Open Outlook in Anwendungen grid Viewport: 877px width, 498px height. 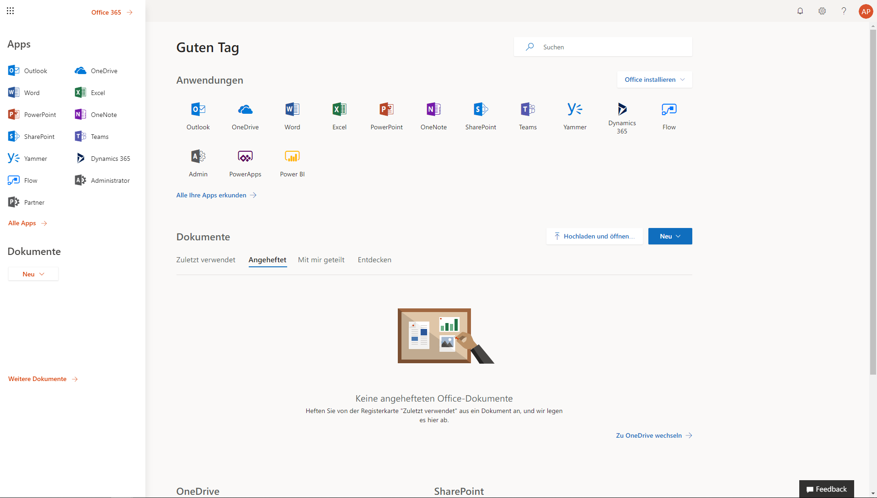pyautogui.click(x=198, y=117)
